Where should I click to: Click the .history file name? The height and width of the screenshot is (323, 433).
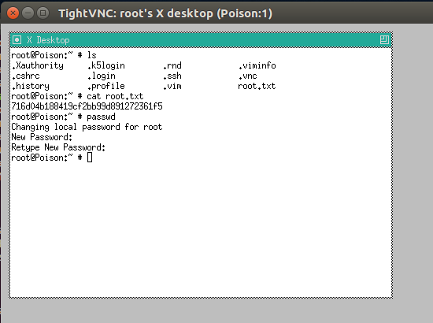pyautogui.click(x=31, y=86)
